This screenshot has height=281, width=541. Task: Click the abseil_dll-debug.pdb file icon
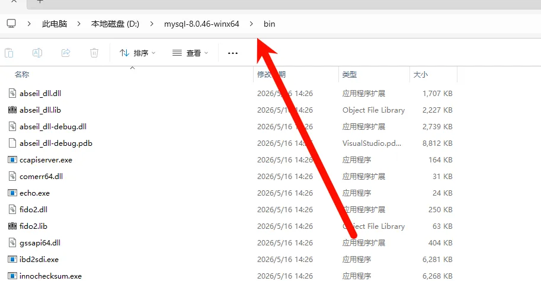point(12,143)
